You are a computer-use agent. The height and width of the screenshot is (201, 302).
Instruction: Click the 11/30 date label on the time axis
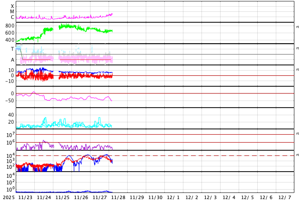(155, 197)
